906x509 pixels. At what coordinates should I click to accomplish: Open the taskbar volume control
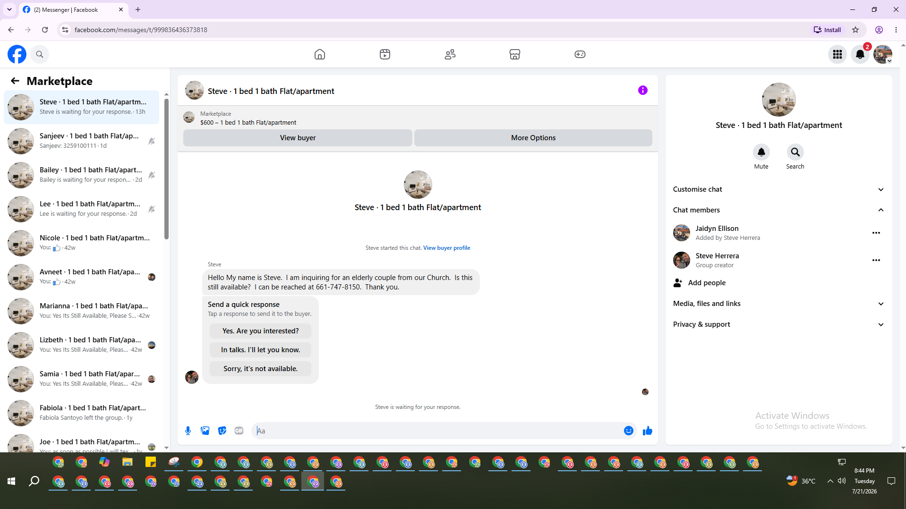tap(842, 481)
